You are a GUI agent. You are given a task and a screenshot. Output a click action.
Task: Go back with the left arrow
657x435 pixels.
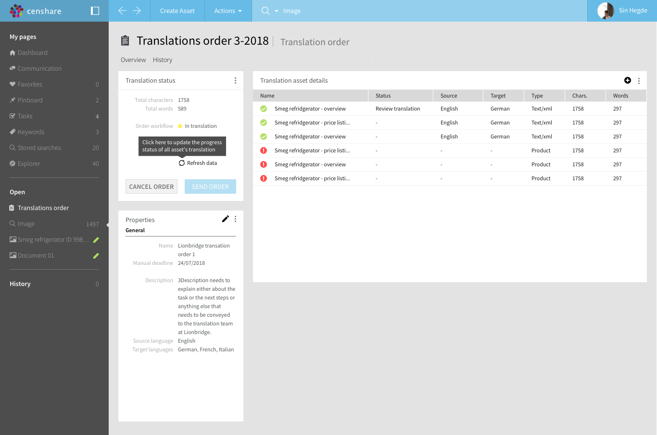122,11
